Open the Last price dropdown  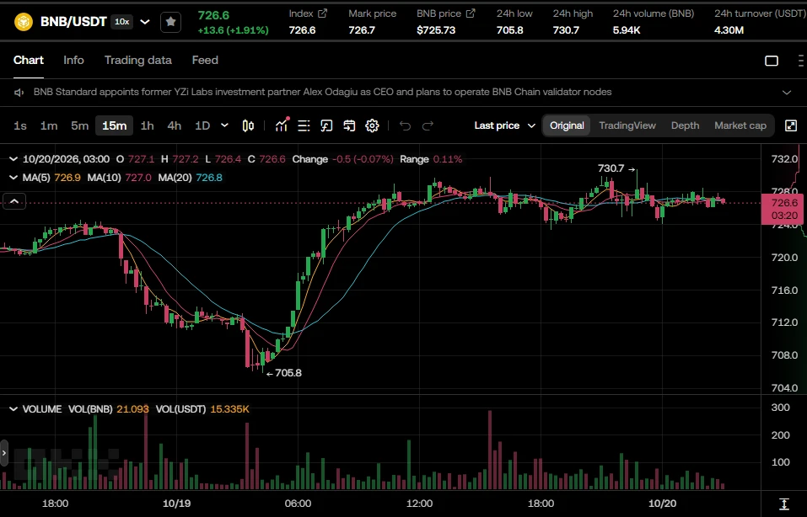(505, 125)
